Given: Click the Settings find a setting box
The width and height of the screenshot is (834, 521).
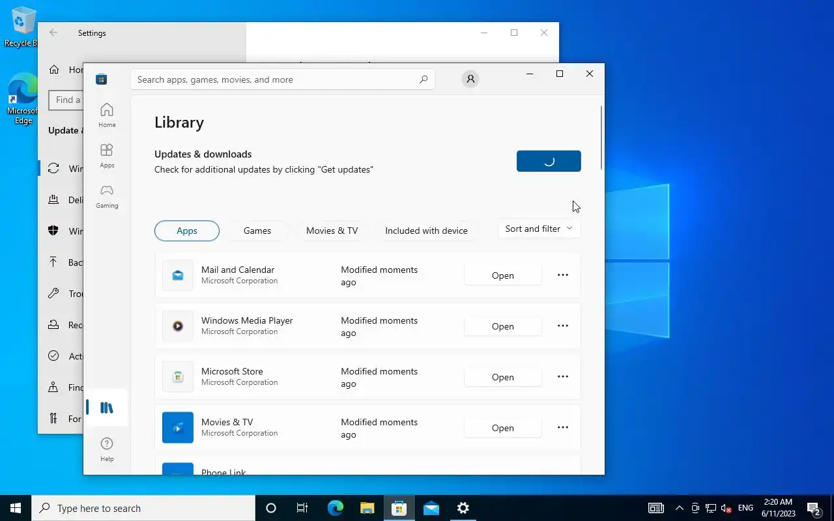Looking at the screenshot, I should click(66, 100).
